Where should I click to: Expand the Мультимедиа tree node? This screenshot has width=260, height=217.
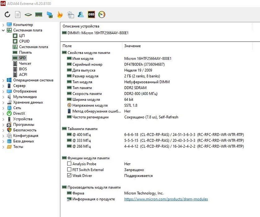coord(3,97)
